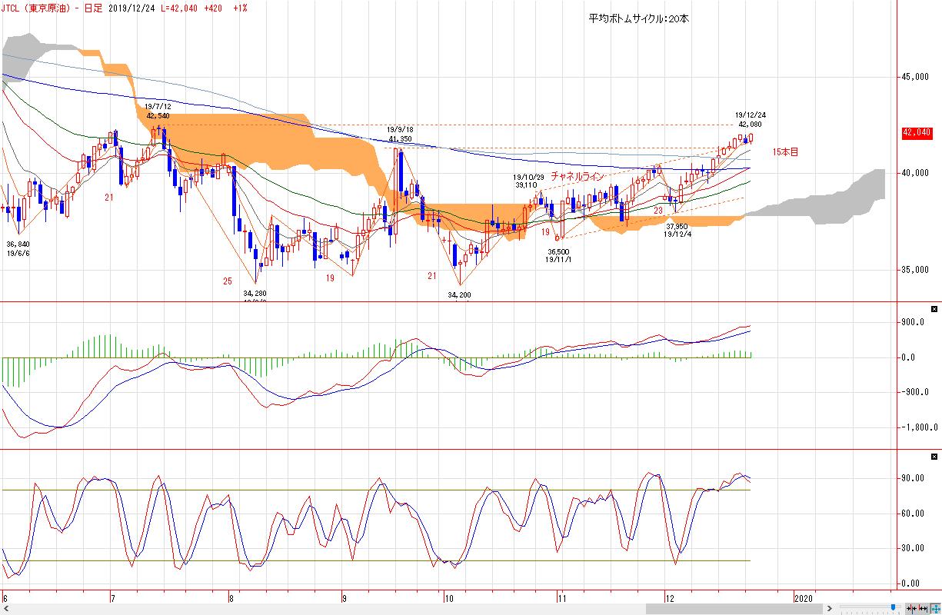The image size is (942, 615).
Task: Select the 19/12/24 42,080 high annotation
Action: pos(750,119)
